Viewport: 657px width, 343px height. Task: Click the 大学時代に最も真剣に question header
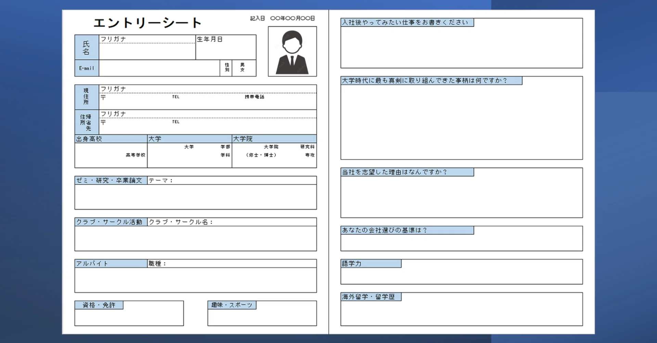pos(431,81)
